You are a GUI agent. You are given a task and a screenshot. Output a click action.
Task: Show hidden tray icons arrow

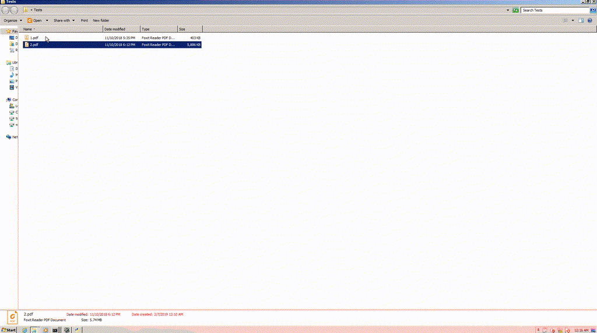point(538,330)
